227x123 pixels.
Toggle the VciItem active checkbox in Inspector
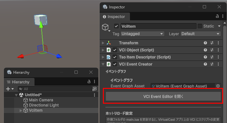tap(116, 26)
